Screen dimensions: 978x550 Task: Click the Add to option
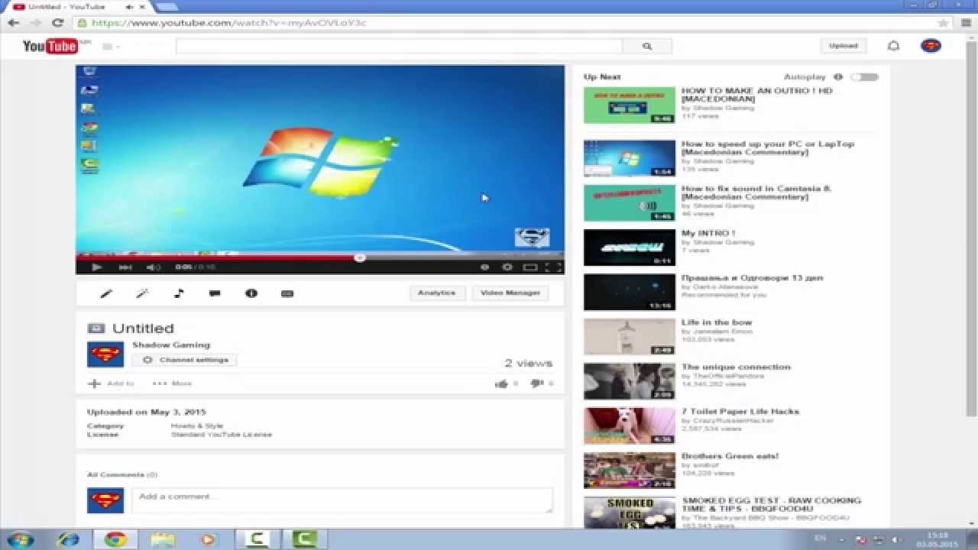tap(112, 383)
